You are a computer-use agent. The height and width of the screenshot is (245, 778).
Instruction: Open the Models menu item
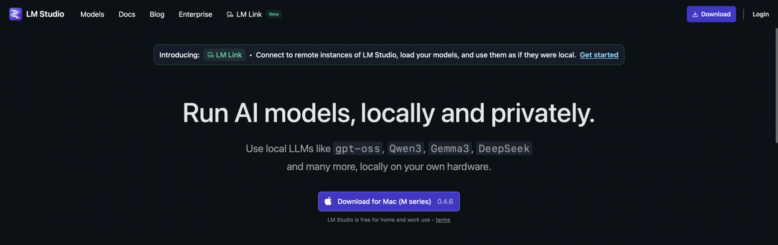click(92, 14)
